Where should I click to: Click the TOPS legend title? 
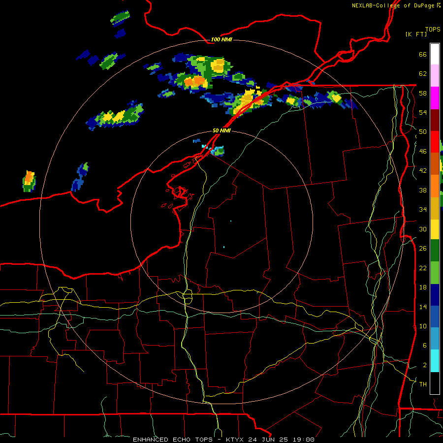pos(433,30)
